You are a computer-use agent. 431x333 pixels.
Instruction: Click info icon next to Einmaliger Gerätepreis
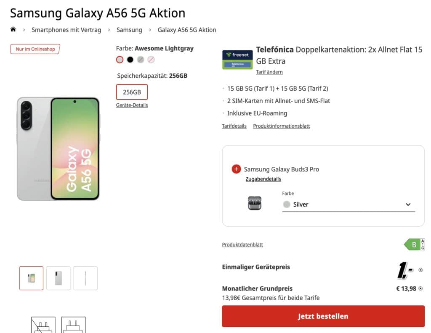(420, 270)
